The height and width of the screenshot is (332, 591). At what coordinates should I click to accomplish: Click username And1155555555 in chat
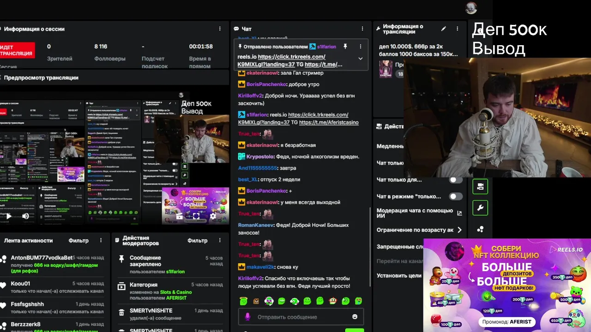point(258,168)
